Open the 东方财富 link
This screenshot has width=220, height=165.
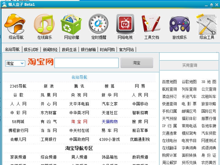(x=49, y=113)
